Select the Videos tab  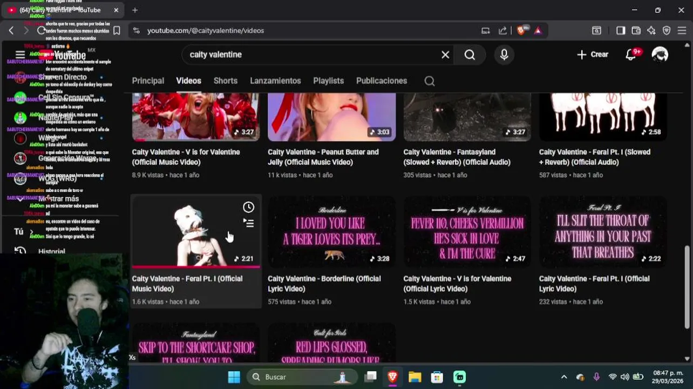pyautogui.click(x=188, y=81)
